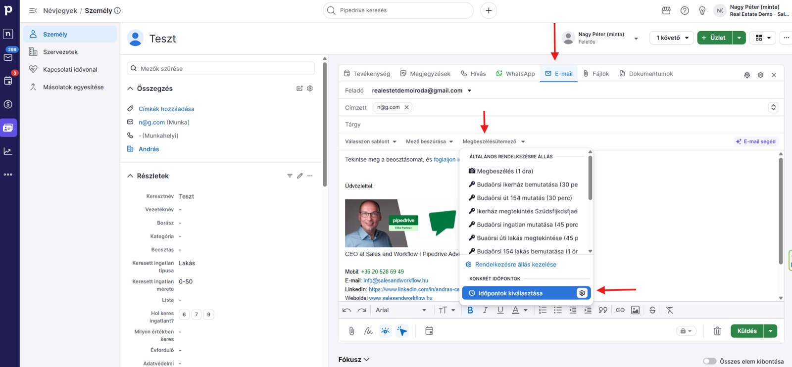Open the Insights chart icon in sidebar
Image resolution: width=792 pixels, height=367 pixels.
click(x=8, y=151)
